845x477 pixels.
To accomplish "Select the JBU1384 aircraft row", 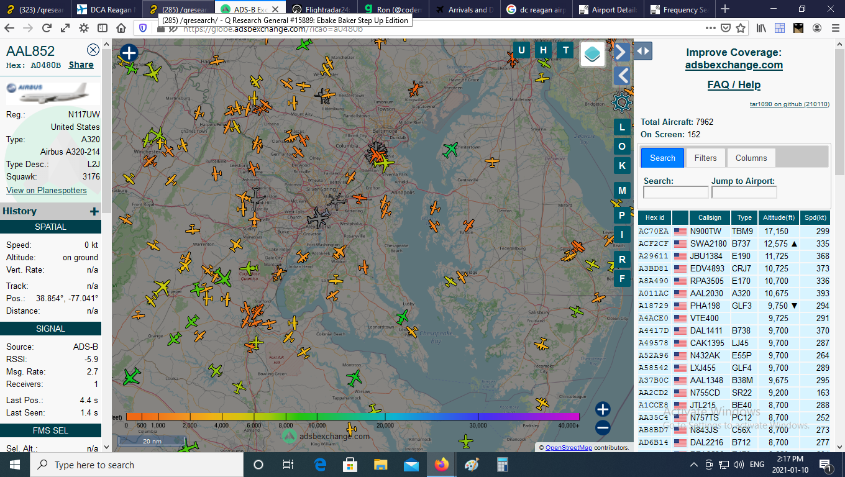I will (x=734, y=256).
